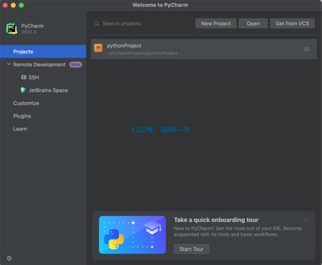
Task: Click the onboarding tour Python illustration
Action: (x=132, y=235)
